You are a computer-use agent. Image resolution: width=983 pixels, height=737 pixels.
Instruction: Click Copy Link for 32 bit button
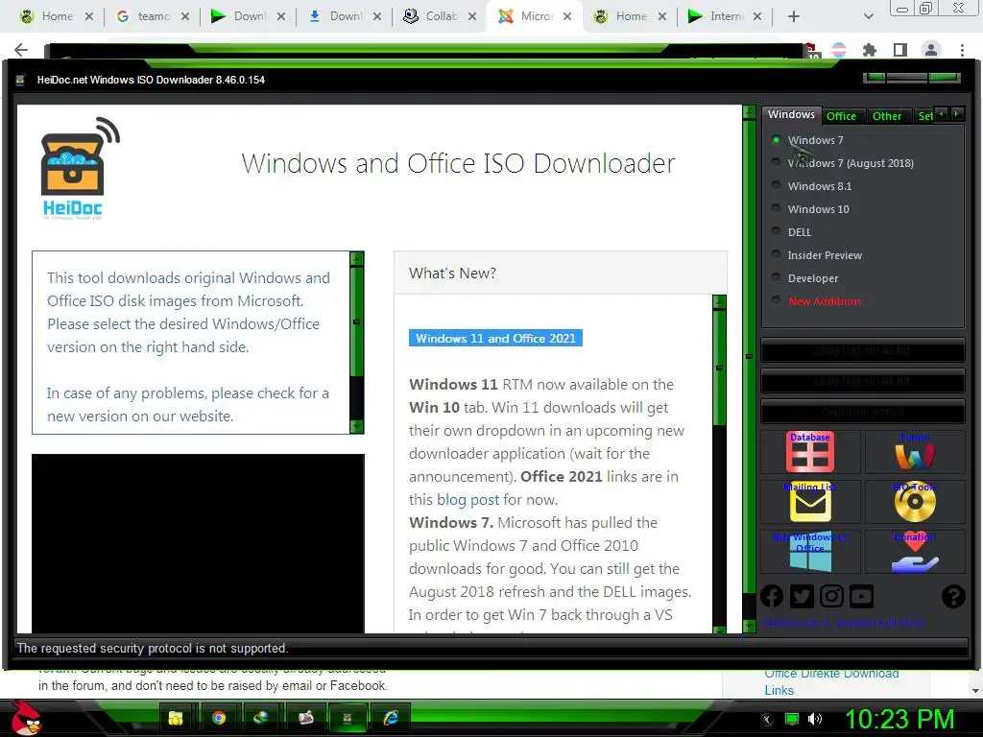[x=863, y=351]
